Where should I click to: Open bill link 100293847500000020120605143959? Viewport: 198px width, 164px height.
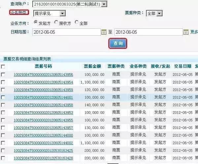pos(43,90)
